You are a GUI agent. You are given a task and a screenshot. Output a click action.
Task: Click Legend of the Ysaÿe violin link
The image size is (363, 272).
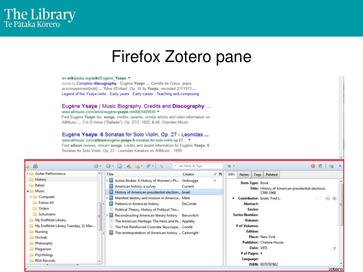point(84,94)
